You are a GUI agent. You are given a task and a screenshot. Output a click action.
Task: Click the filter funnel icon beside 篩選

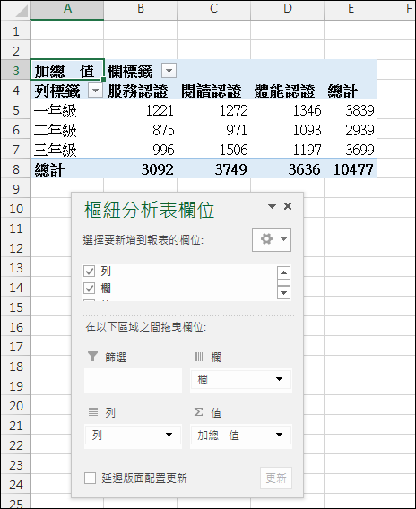[x=92, y=356]
